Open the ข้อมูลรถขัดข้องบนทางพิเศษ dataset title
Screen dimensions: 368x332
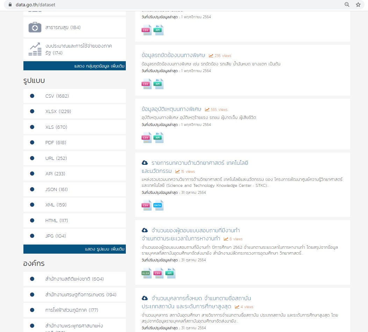pyautogui.click(x=174, y=55)
